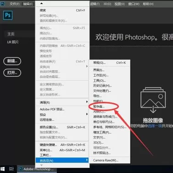Choose 远程连接... menu entry
Image resolution: width=173 pixels, height=173 pixels.
[x=62, y=120]
